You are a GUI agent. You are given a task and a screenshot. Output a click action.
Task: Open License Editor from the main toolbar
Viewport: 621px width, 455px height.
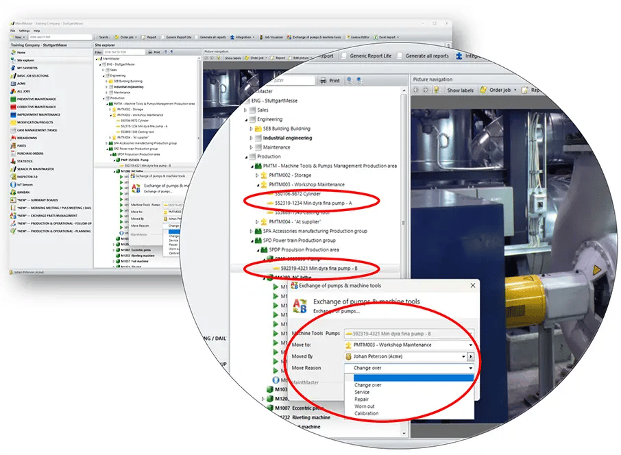coord(358,37)
